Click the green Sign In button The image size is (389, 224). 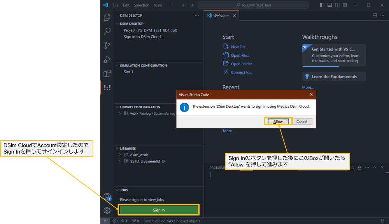[159, 210]
